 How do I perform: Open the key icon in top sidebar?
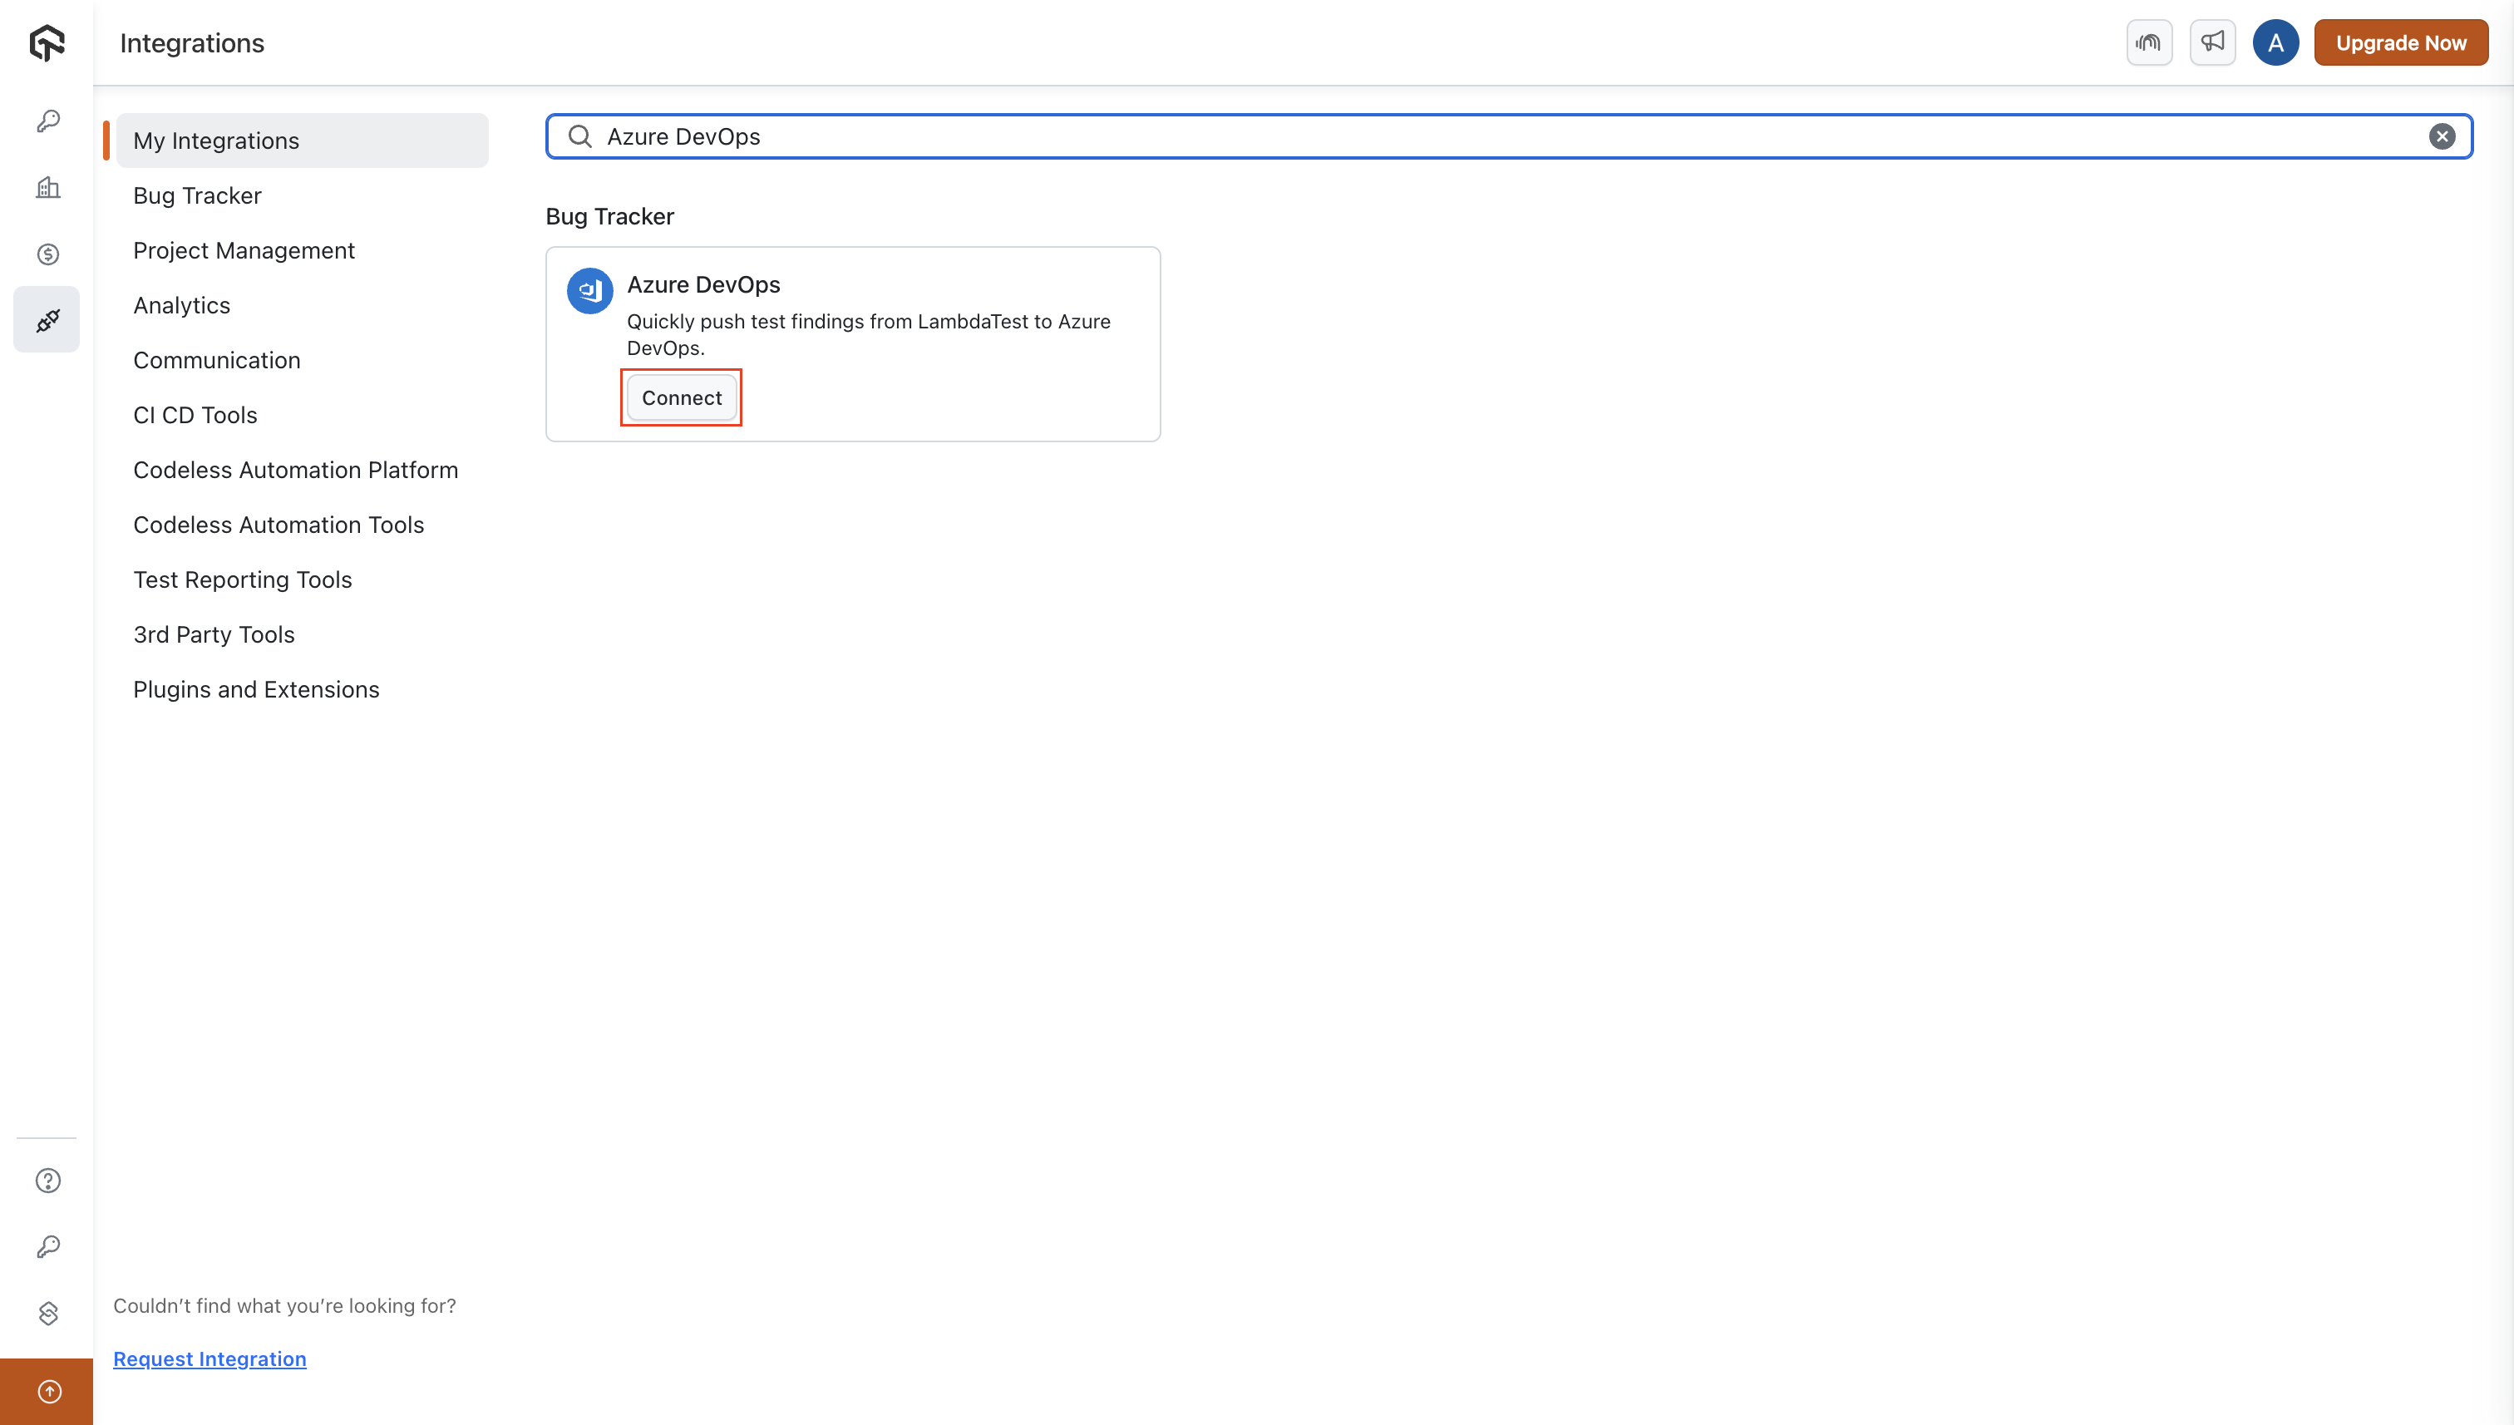[x=48, y=121]
